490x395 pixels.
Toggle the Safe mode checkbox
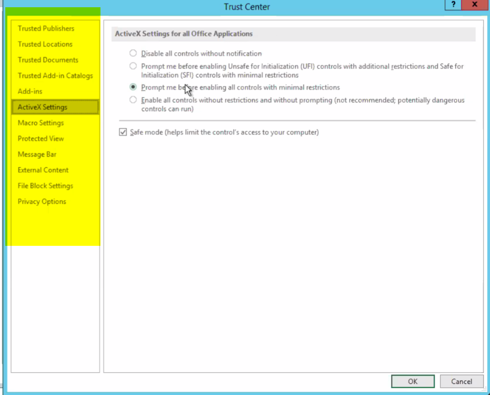(123, 132)
